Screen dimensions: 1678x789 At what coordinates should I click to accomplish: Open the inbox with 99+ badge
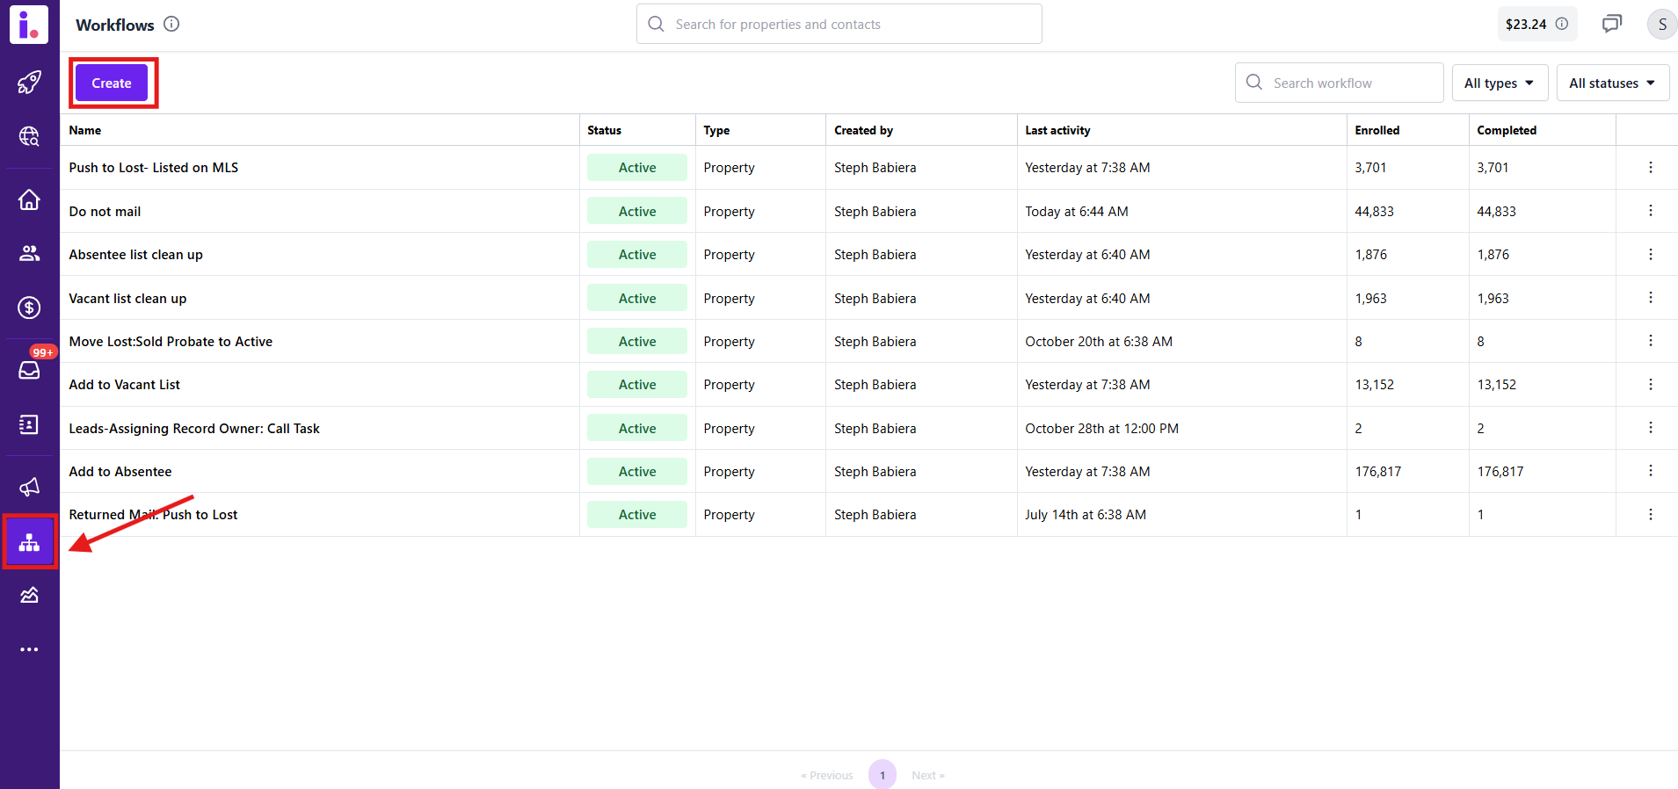pos(29,370)
